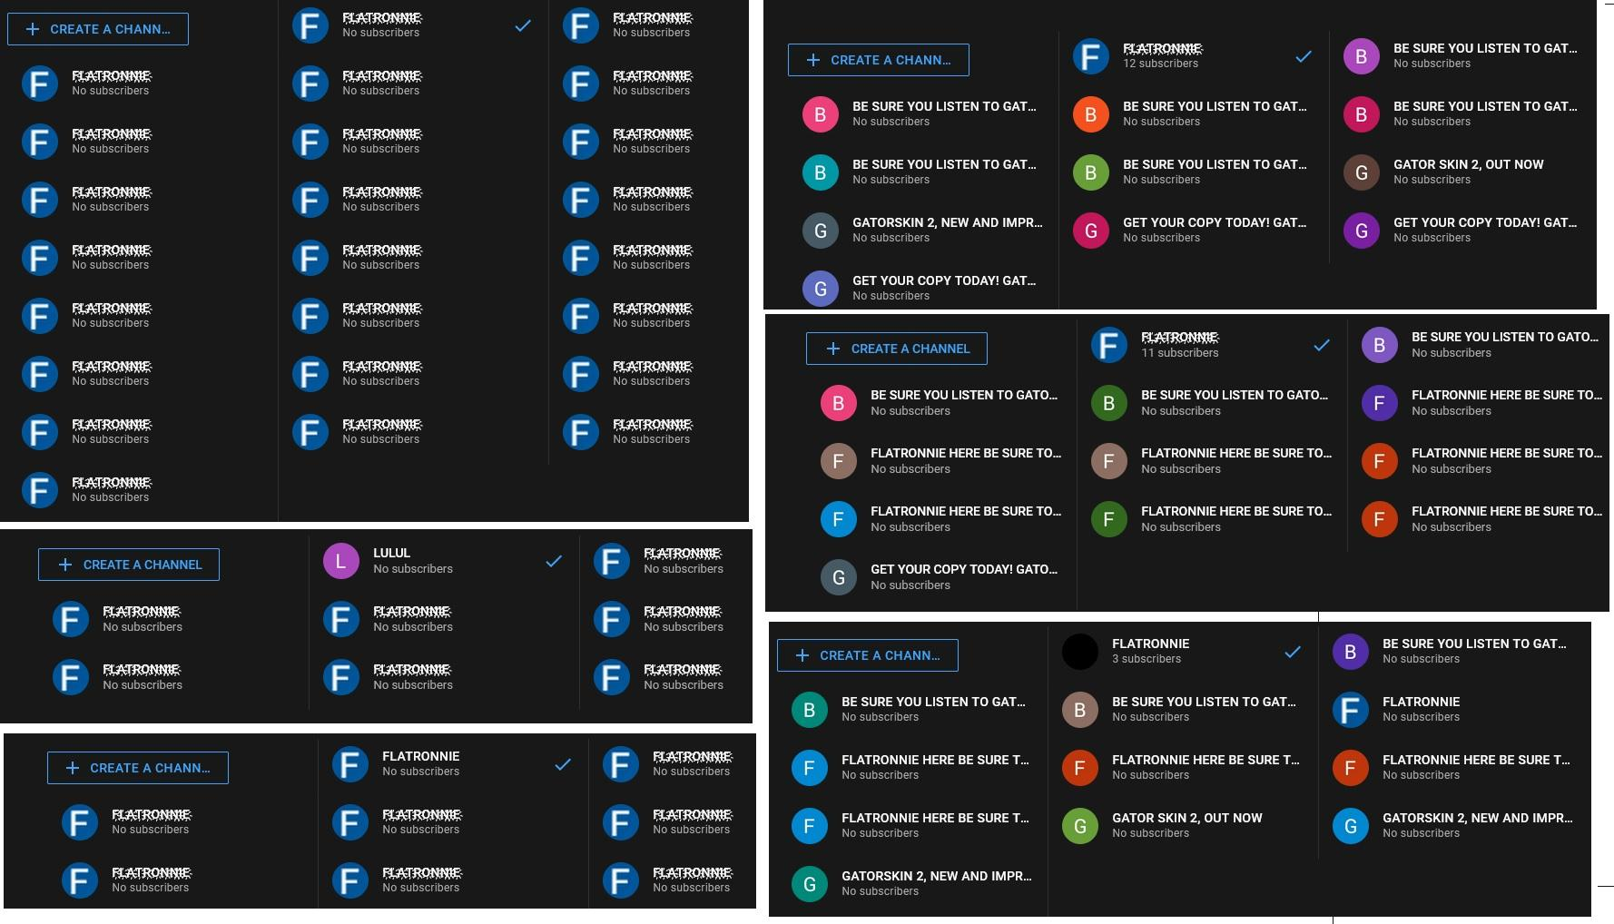
Task: Click CREATE A CHANNEL in the LULUL panel
Action: pyautogui.click(x=128, y=565)
